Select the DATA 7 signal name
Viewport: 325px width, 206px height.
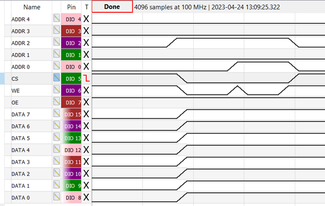21,115
